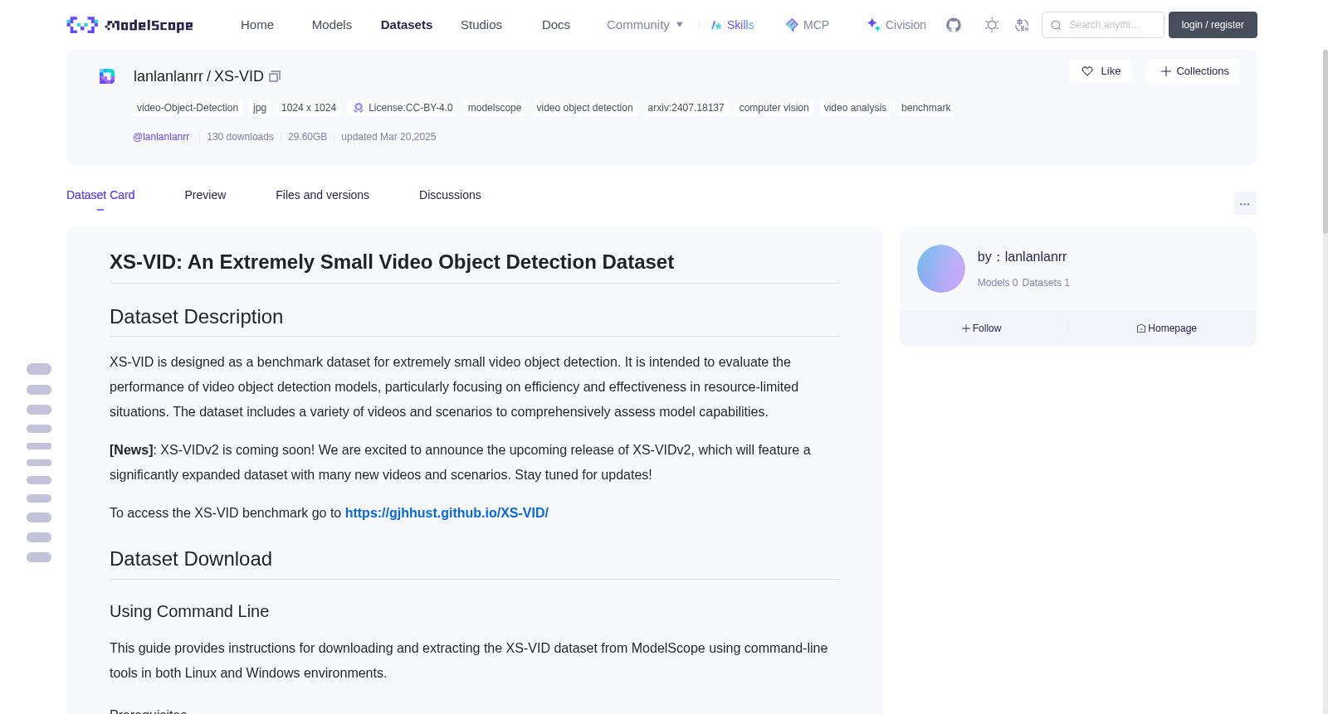Click the first outline bar in sidebar

pos(39,369)
